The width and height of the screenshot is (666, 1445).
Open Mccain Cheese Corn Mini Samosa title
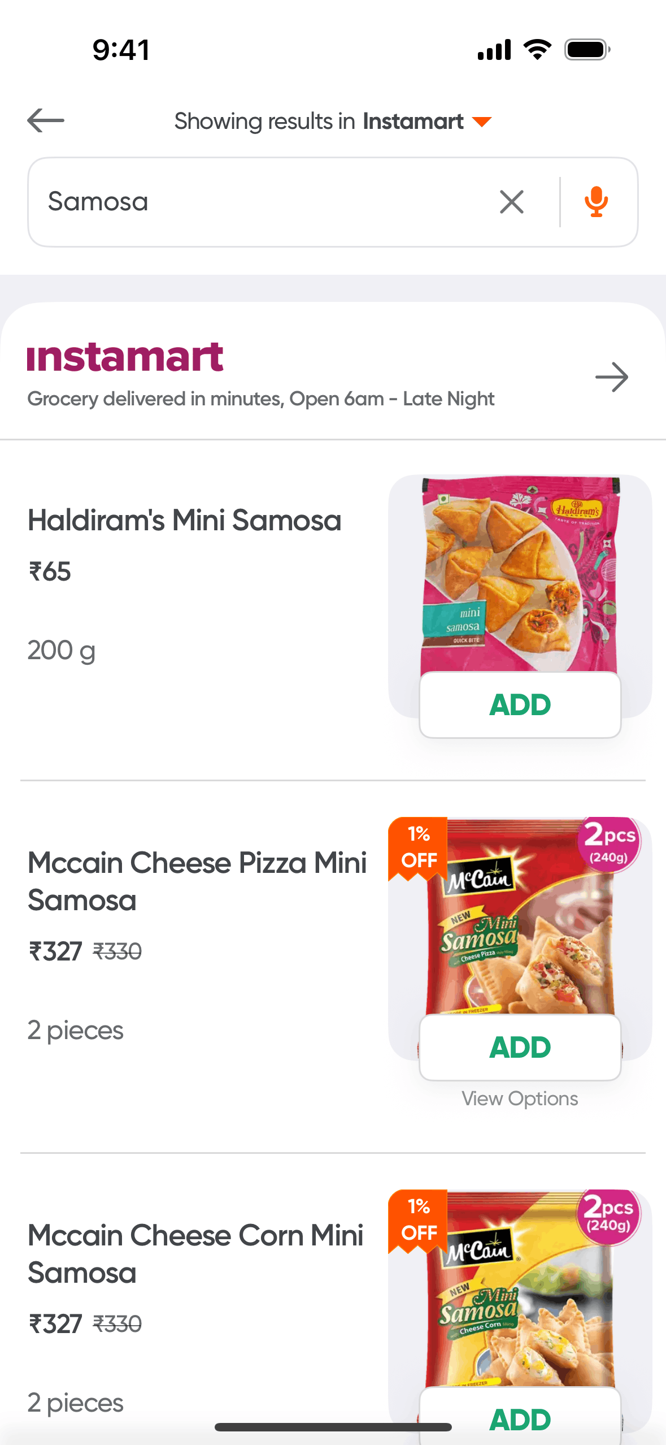[x=195, y=1254]
